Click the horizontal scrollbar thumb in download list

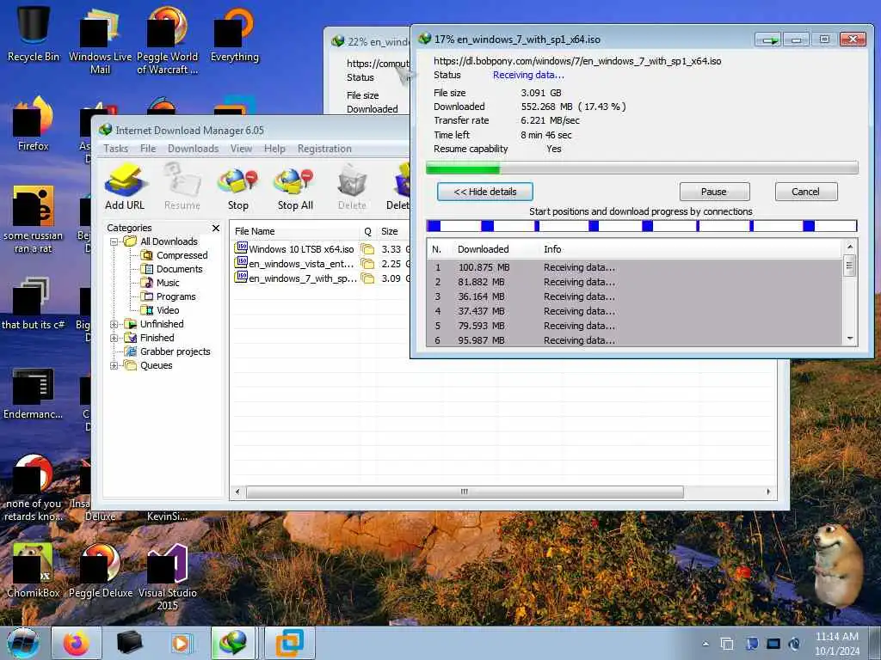[x=465, y=492]
